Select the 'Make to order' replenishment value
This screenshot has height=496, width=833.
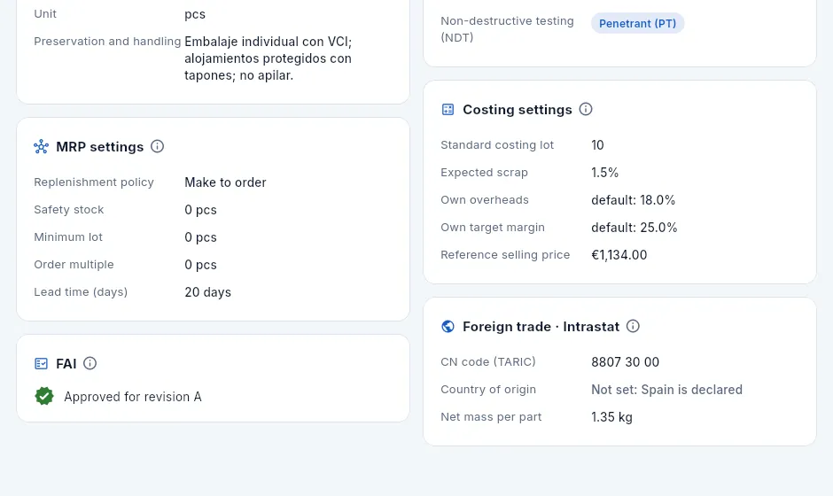point(225,182)
